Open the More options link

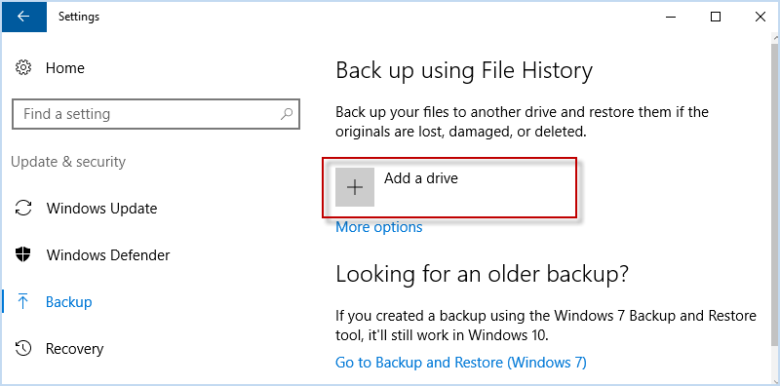click(379, 227)
